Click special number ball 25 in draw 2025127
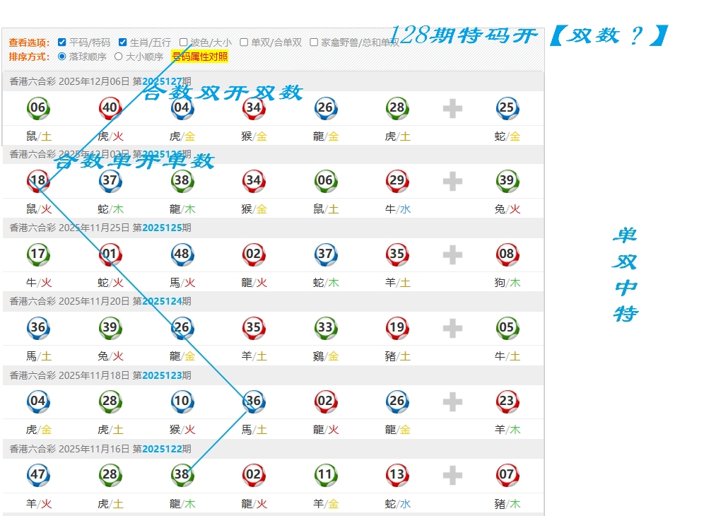 coord(506,108)
